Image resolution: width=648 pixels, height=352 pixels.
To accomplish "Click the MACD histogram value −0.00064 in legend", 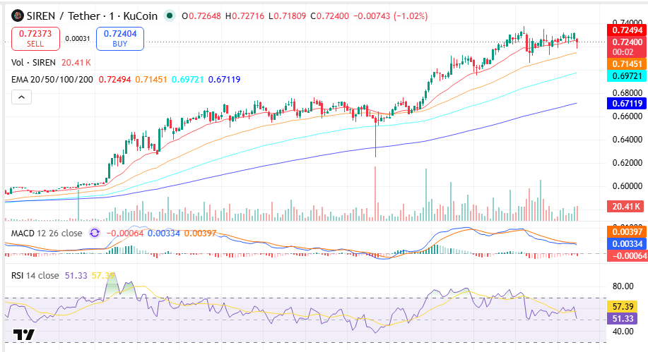I will (125, 233).
